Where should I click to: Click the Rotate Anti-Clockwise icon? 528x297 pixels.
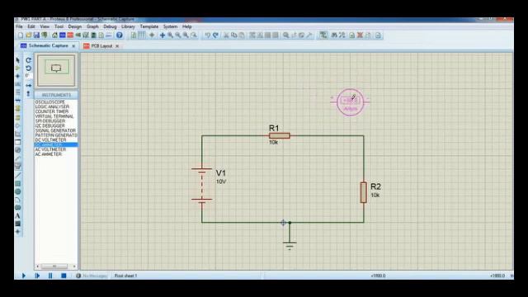pos(29,68)
